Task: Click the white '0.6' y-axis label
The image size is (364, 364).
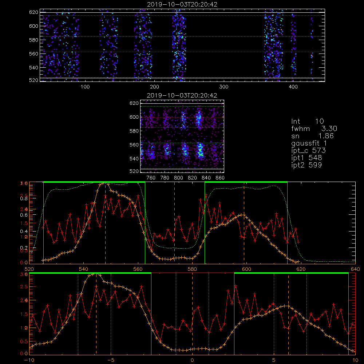Action: pos(24,215)
